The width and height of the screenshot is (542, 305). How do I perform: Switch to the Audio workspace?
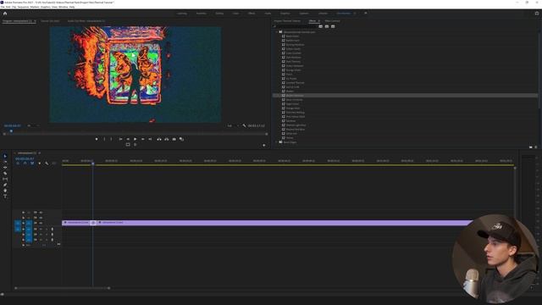click(x=268, y=14)
